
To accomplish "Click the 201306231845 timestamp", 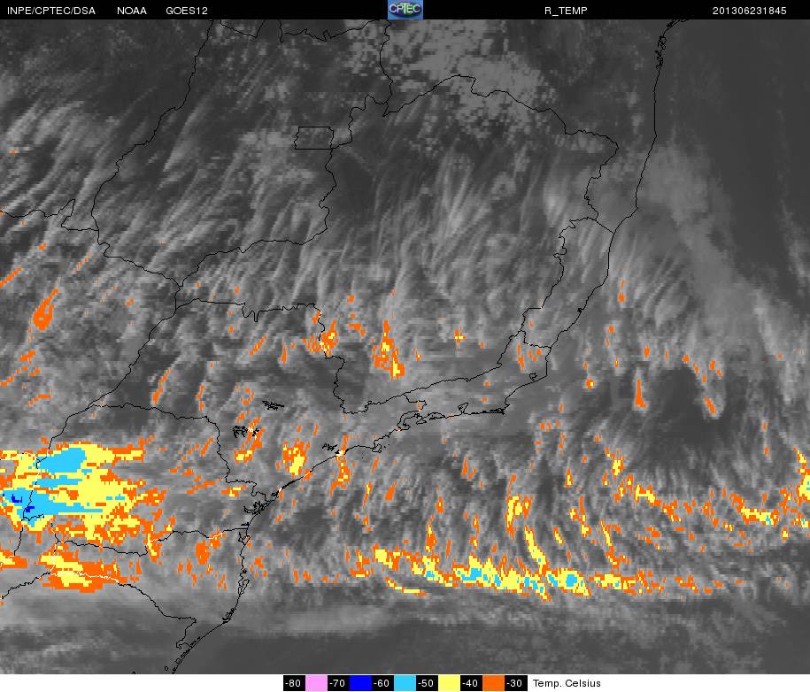I will (749, 11).
